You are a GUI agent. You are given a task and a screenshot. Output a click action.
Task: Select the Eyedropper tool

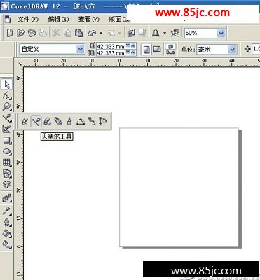[7, 211]
